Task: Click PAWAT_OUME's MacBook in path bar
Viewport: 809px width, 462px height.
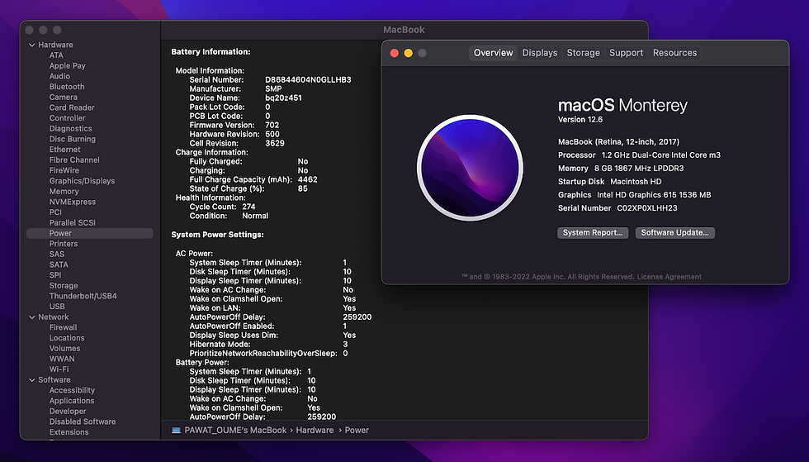Action: [235, 431]
